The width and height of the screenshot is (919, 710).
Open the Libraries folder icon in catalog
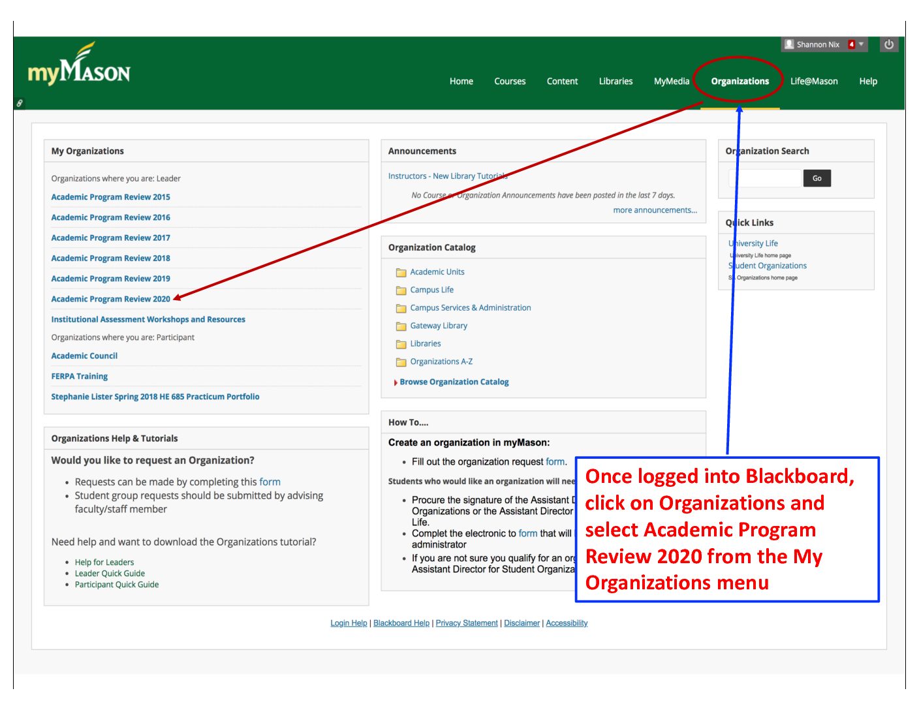[x=401, y=345]
